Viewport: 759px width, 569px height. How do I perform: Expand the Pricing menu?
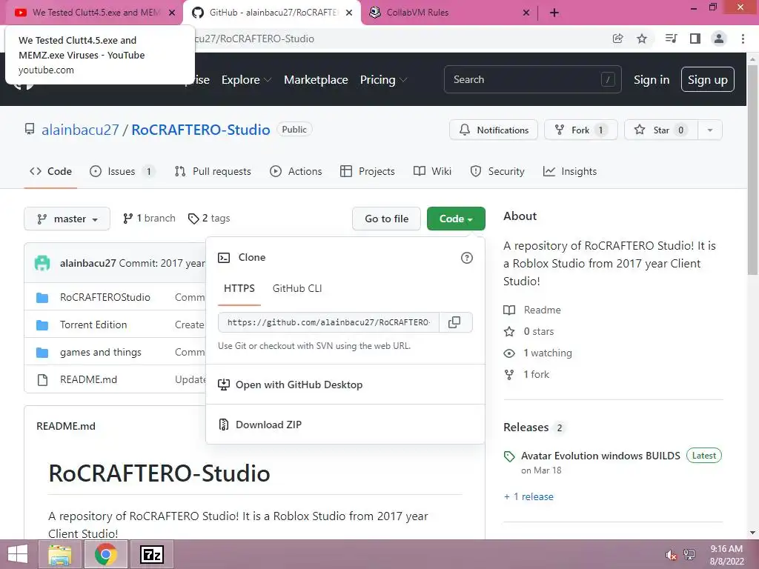[x=383, y=80]
